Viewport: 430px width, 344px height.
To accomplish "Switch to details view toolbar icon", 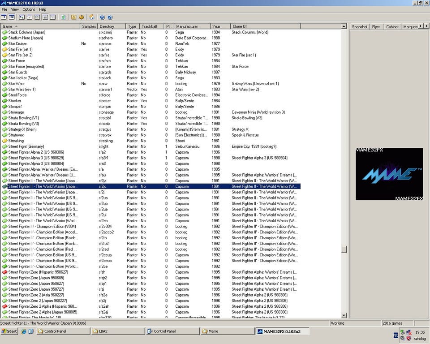I will [x=45, y=17].
